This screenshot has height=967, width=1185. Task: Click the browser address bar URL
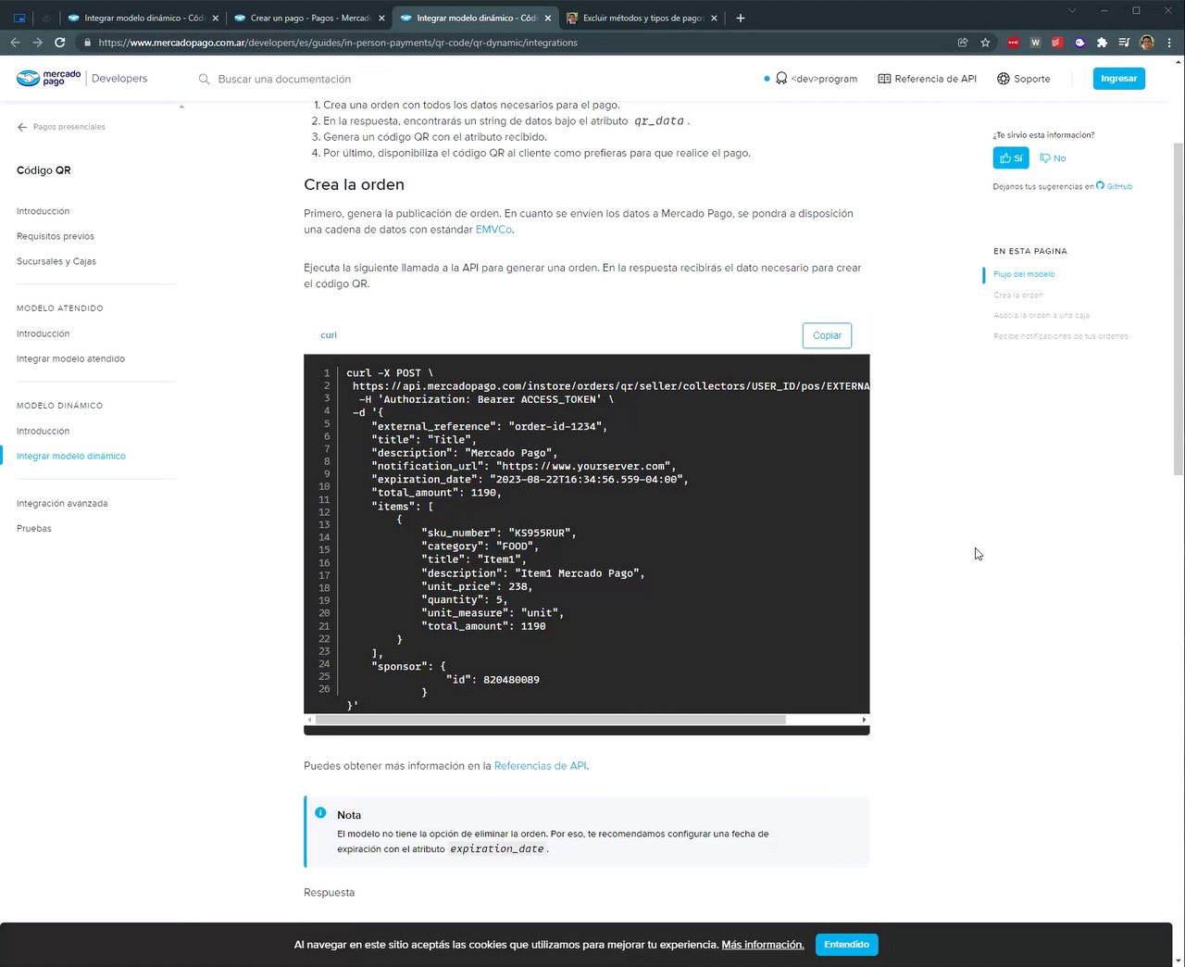click(338, 43)
